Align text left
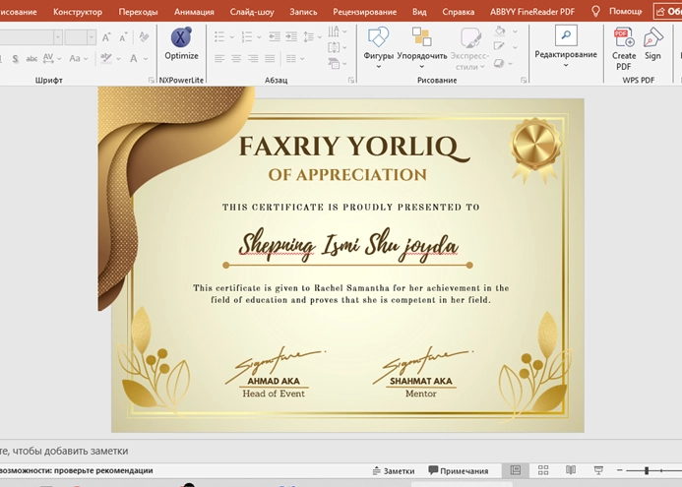682x487 pixels. tap(219, 59)
